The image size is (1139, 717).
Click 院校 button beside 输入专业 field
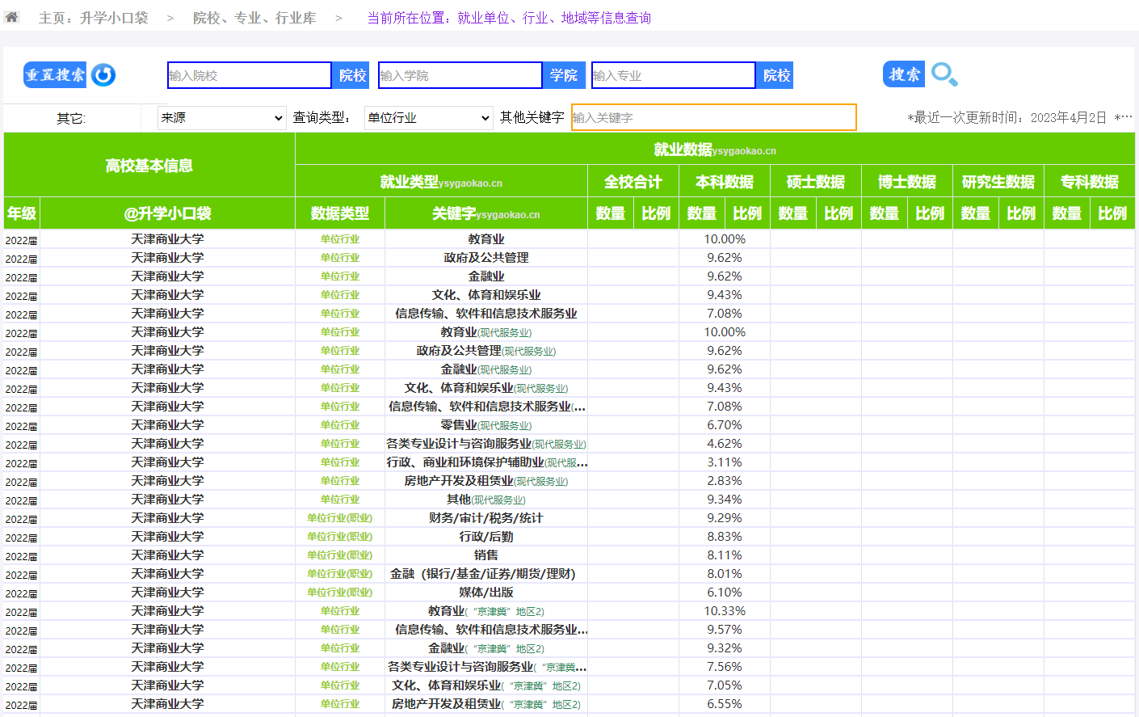click(x=776, y=75)
